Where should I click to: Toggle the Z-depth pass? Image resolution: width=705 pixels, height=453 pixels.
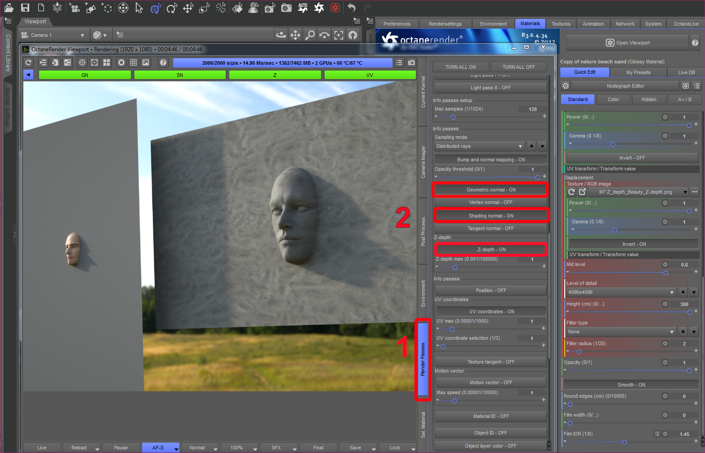[x=491, y=249]
